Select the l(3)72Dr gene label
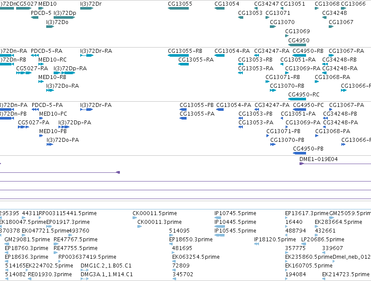 (x=91, y=4)
